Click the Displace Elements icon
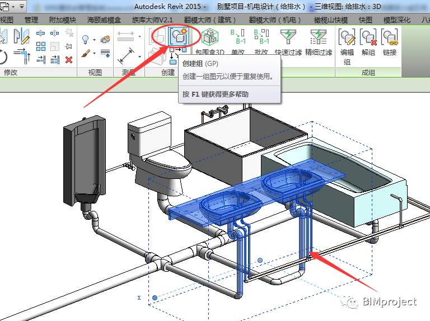 tap(105, 40)
